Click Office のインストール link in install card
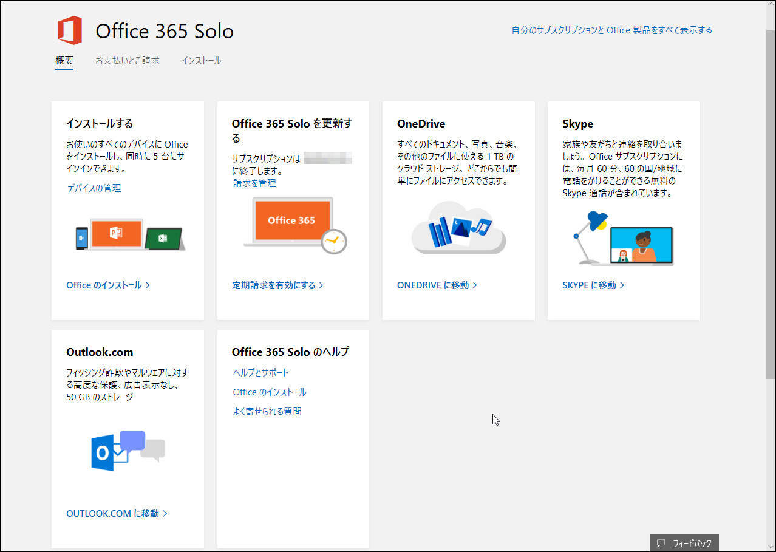 coord(108,285)
